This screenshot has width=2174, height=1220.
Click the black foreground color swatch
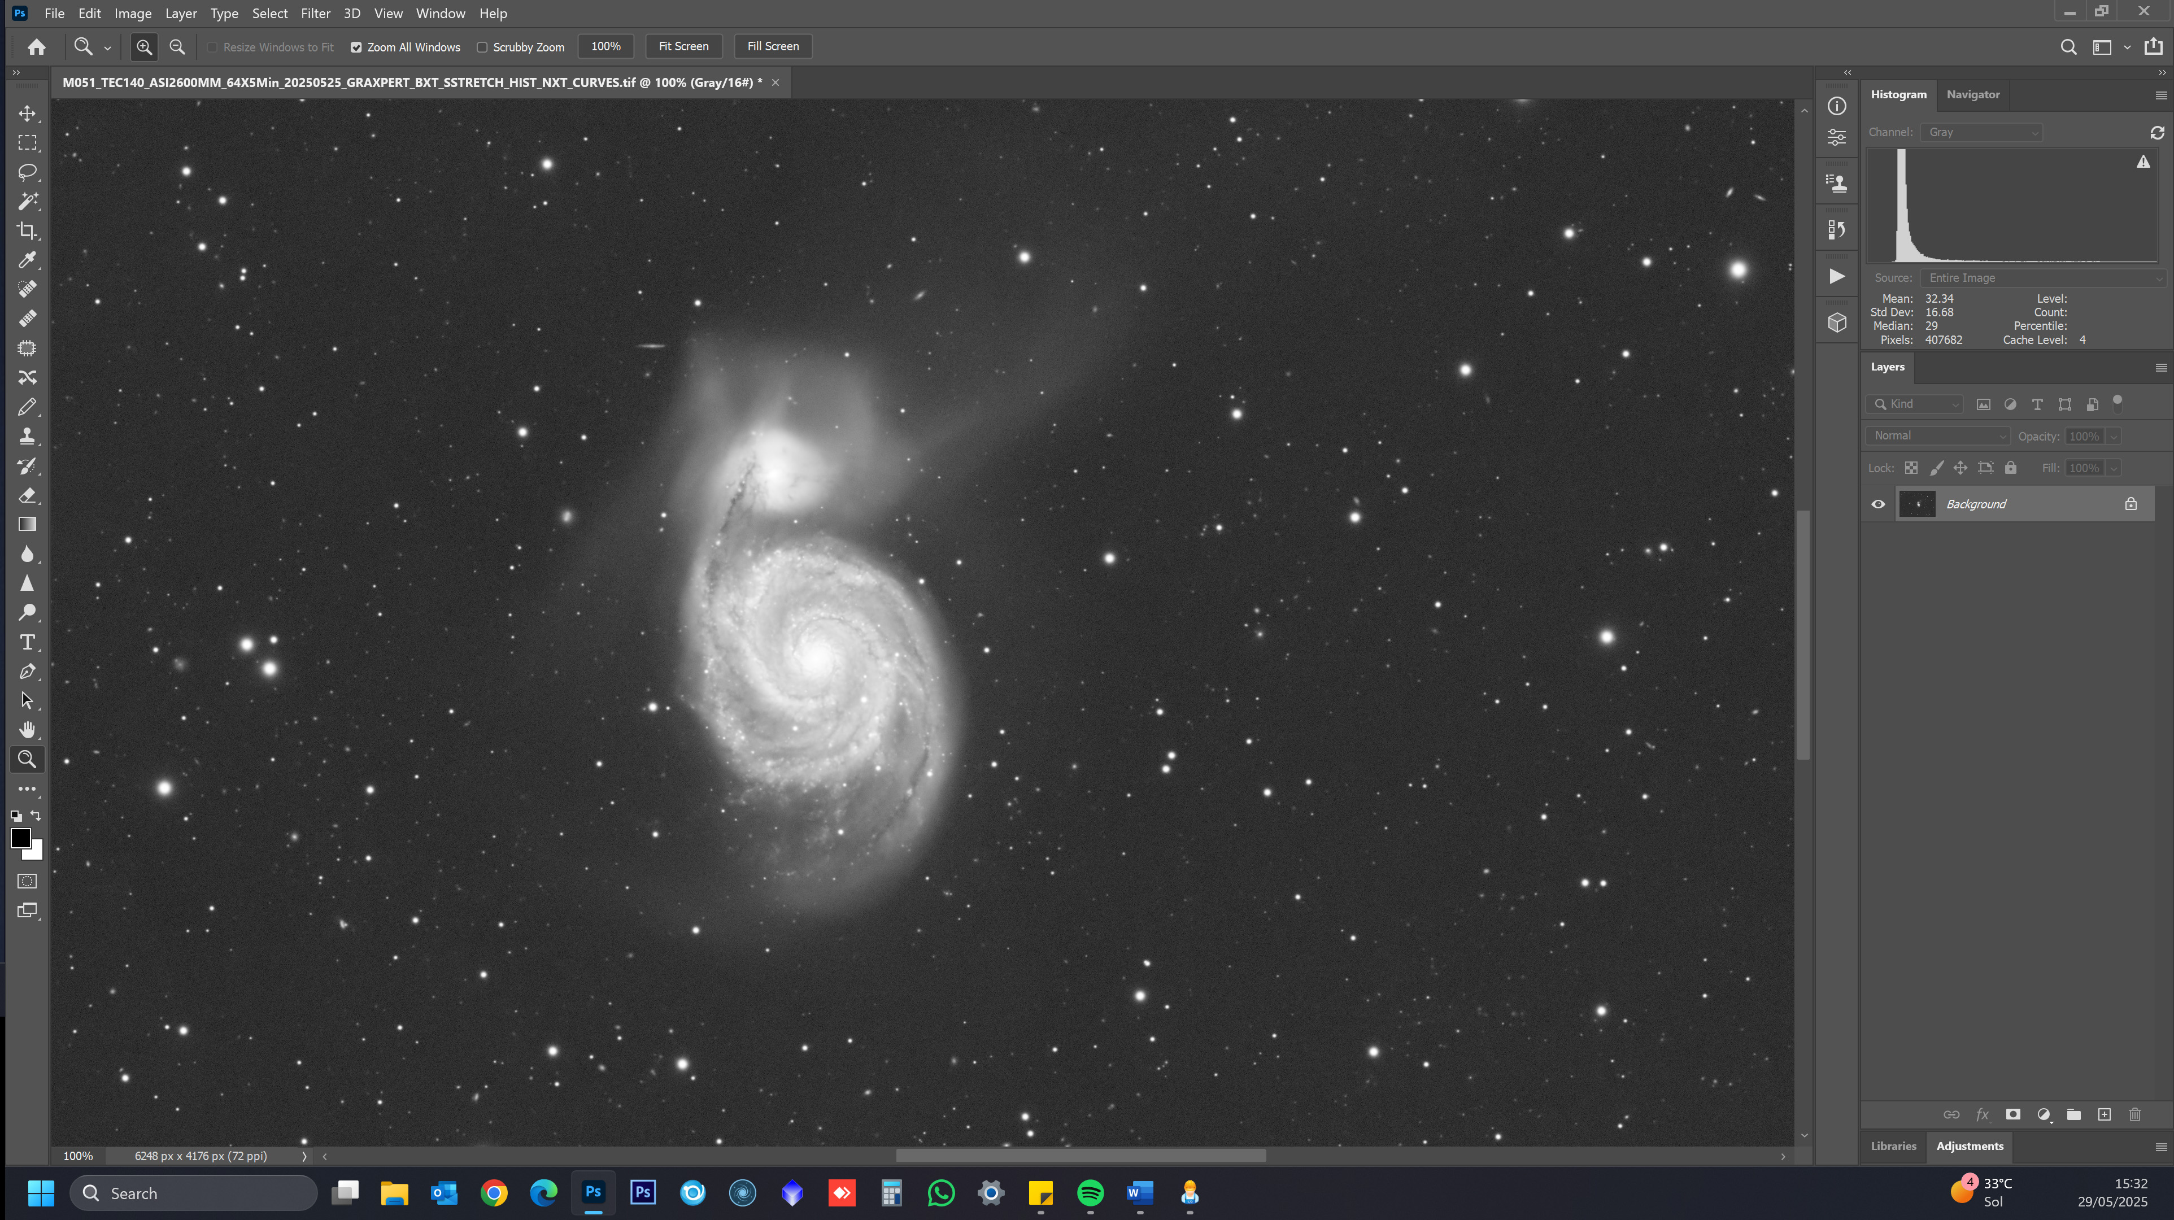(20, 837)
